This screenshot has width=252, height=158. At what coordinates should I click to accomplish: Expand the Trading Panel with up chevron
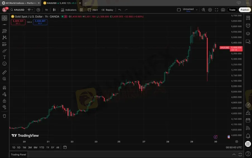point(234,154)
